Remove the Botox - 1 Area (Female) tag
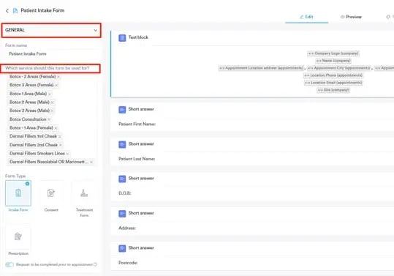The height and width of the screenshot is (276, 394). click(x=56, y=128)
